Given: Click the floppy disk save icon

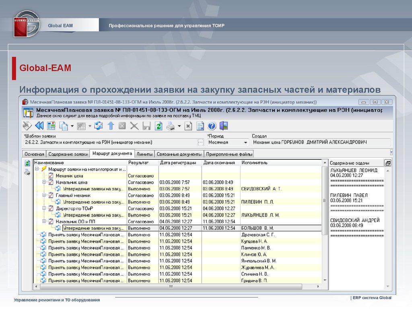Looking at the screenshot, I should coord(146,126).
